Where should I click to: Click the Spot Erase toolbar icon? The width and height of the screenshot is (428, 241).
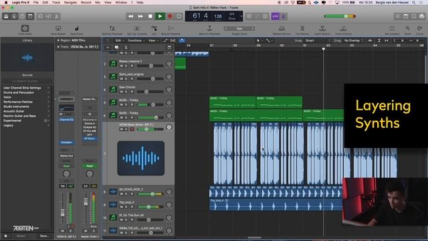(77, 28)
